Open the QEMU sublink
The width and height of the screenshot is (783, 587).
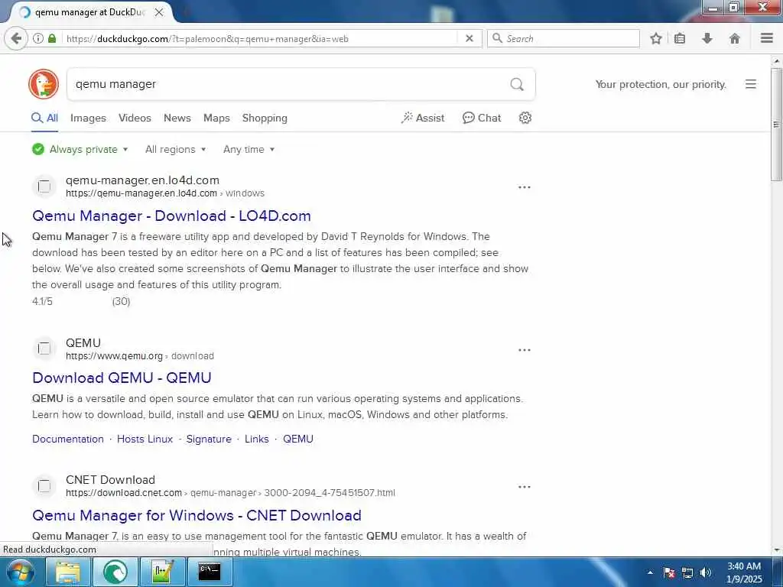pyautogui.click(x=298, y=439)
